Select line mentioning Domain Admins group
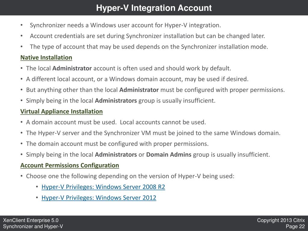Screen dimensions: 308x231 pos(148,155)
